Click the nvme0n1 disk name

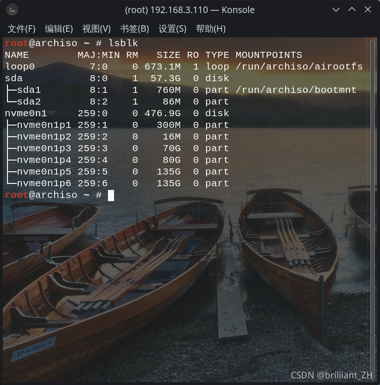tap(26, 113)
